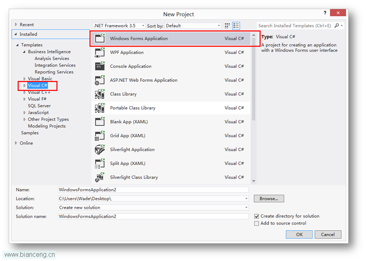
Task: Open the dialog help question mark
Action: (325, 13)
